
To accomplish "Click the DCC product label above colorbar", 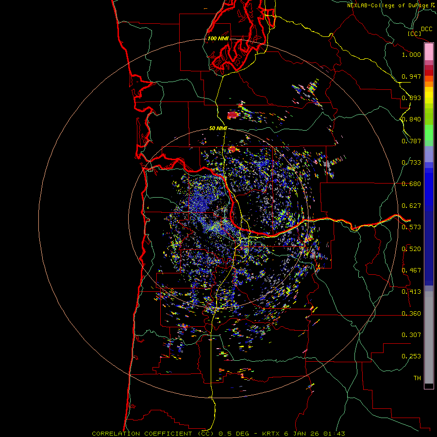I will tap(426, 29).
